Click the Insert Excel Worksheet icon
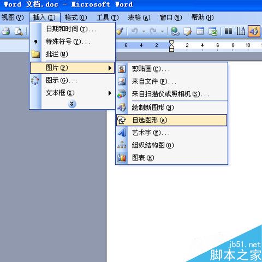 [213, 31]
